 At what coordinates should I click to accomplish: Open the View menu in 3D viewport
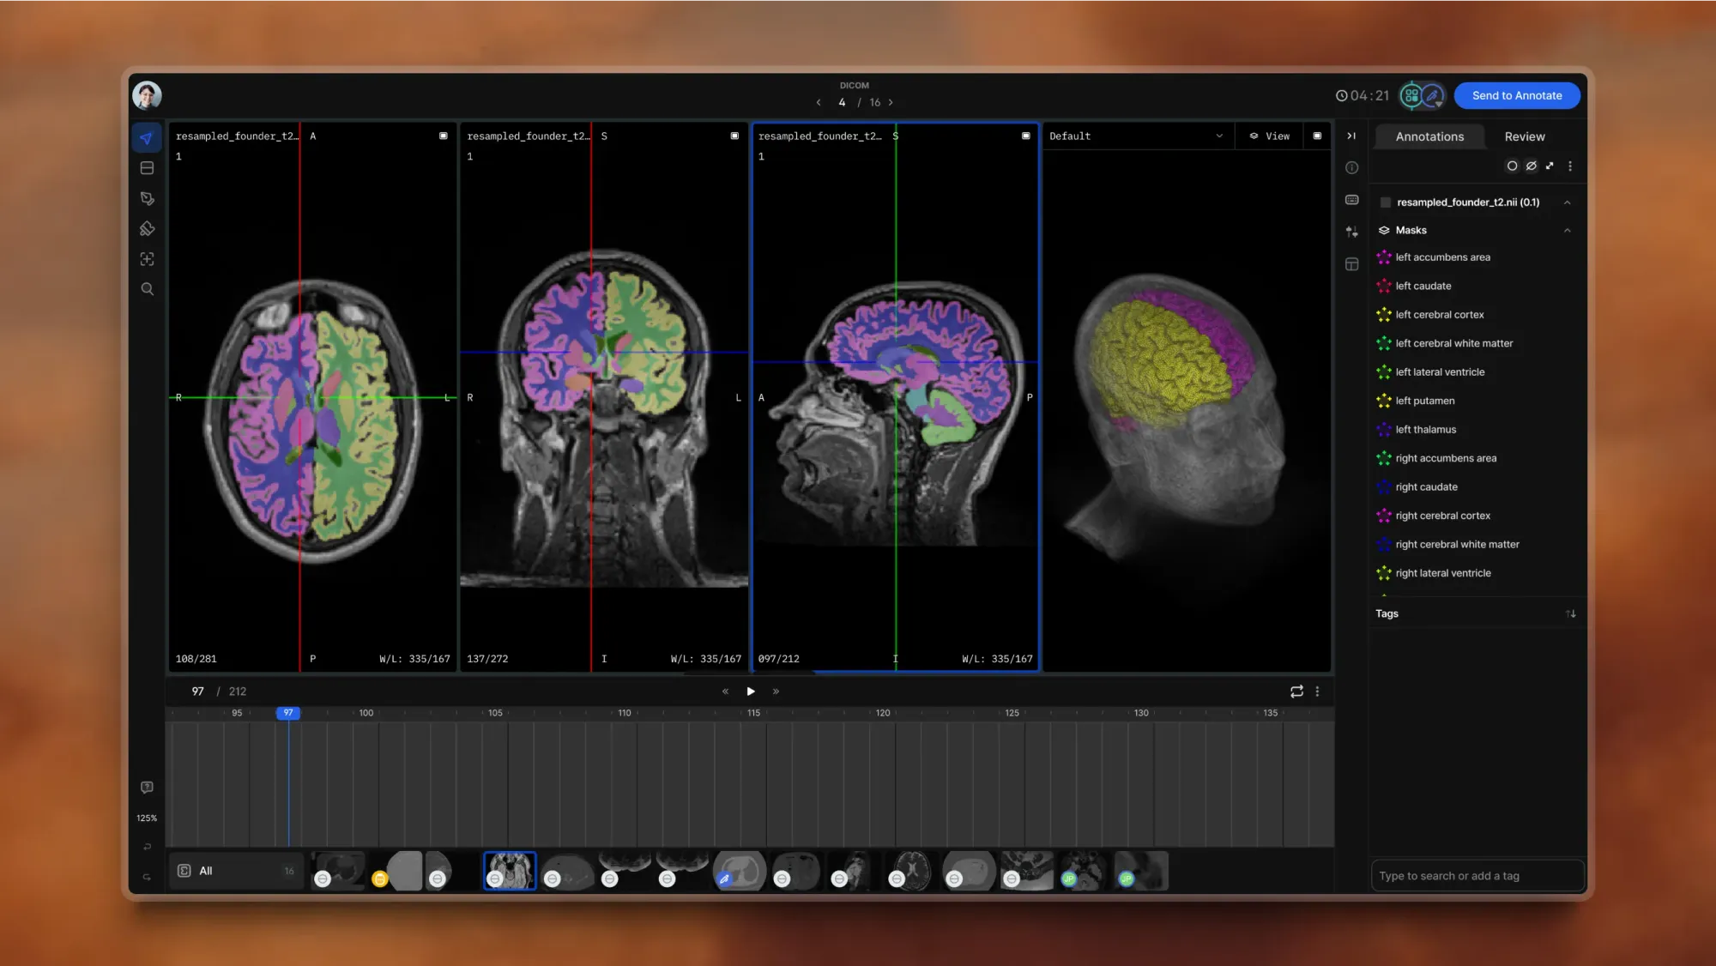tap(1271, 136)
